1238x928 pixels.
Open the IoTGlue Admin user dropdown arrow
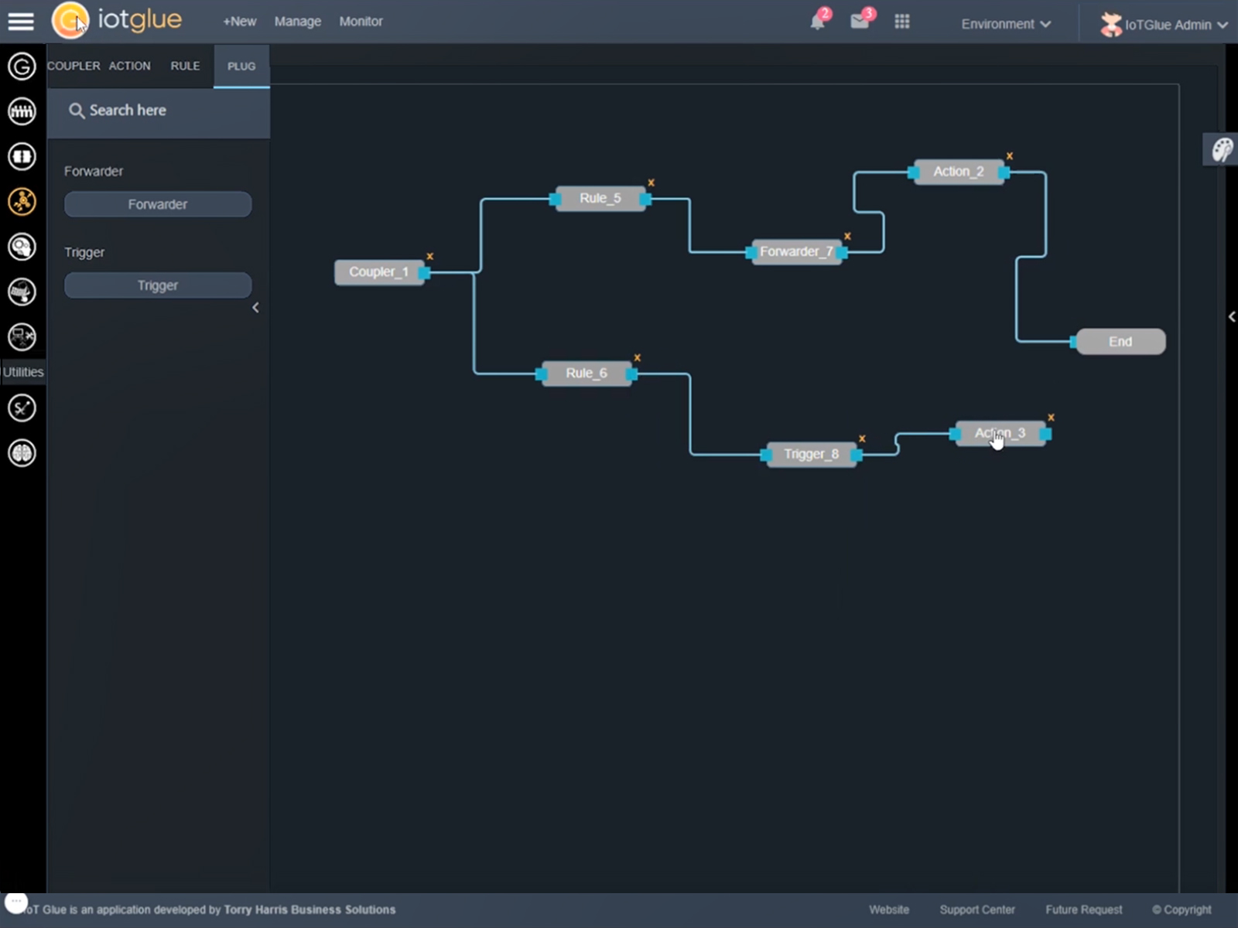coord(1223,25)
